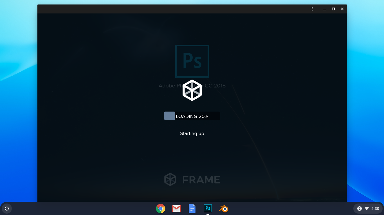Image resolution: width=384 pixels, height=215 pixels.
Task: Open Gmail from the shelf
Action: [176, 208]
